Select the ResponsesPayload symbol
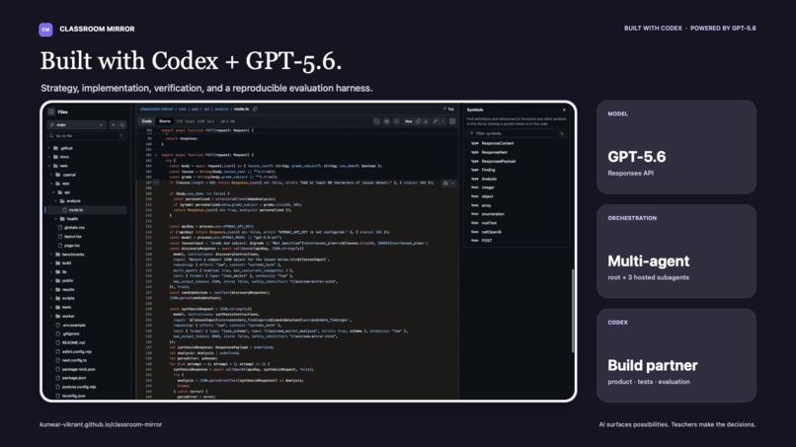This screenshot has width=796, height=447. coord(499,162)
